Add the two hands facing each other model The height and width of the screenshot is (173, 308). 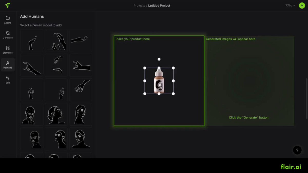(56, 65)
